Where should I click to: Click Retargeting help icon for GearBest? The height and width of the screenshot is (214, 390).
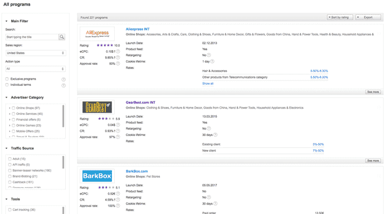[209, 128]
